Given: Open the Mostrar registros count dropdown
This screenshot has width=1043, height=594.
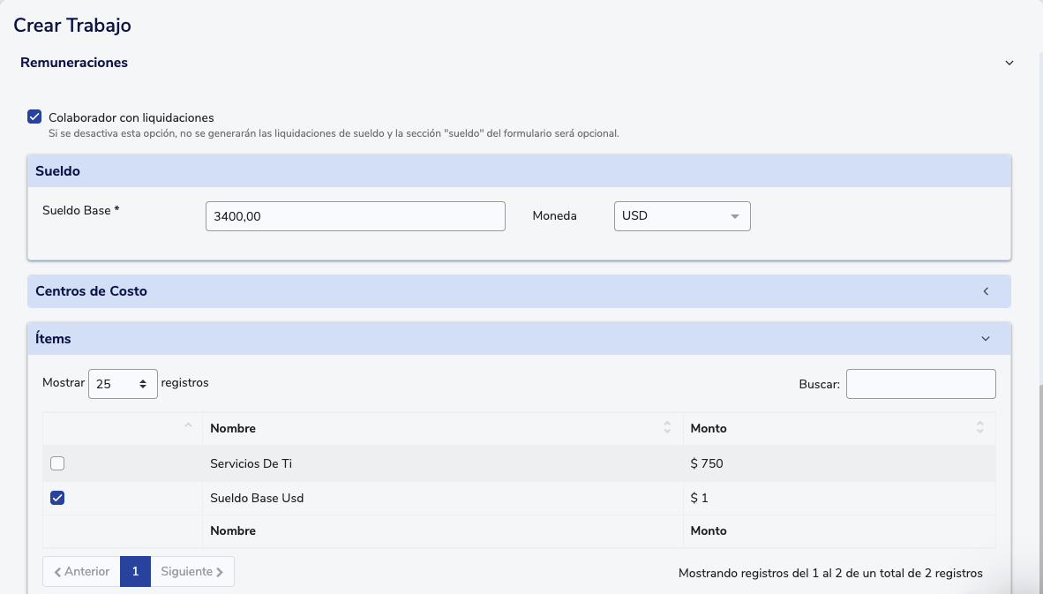Looking at the screenshot, I should 123,384.
